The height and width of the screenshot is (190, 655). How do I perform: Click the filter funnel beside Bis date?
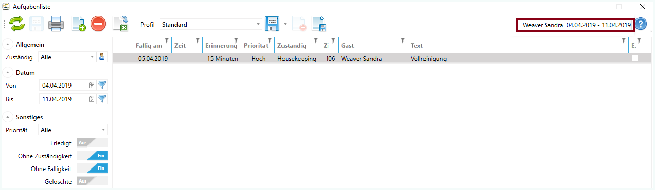coord(102,99)
